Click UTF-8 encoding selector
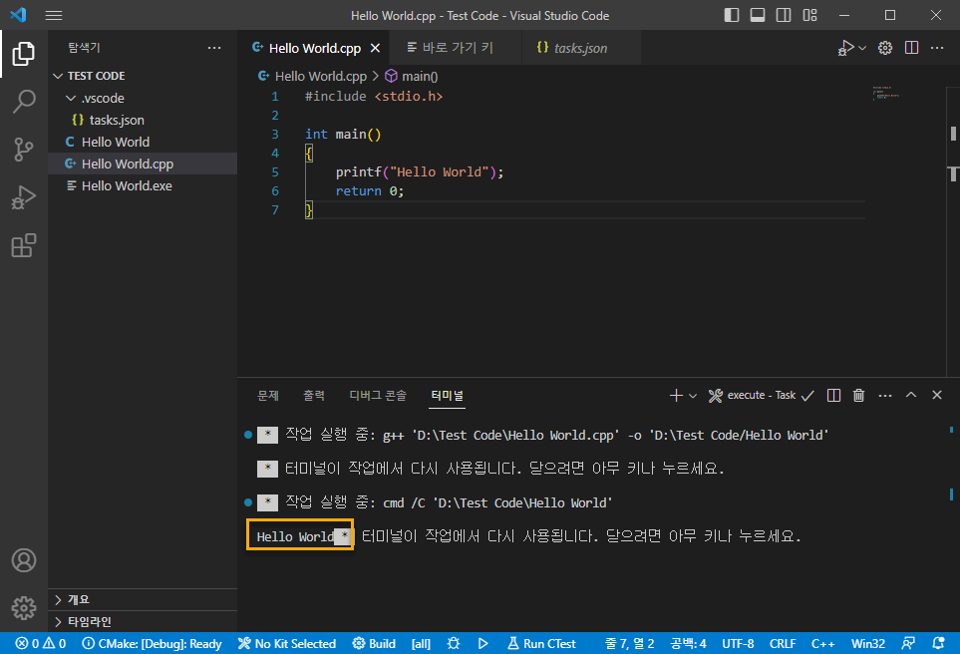Viewport: 960px width, 654px height. click(x=738, y=644)
